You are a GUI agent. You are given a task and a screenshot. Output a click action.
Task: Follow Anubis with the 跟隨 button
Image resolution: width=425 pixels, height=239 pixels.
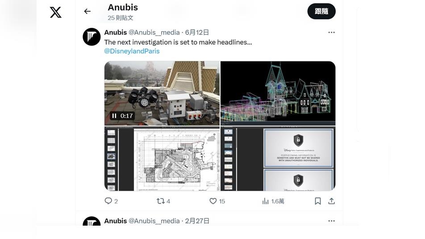[321, 11]
